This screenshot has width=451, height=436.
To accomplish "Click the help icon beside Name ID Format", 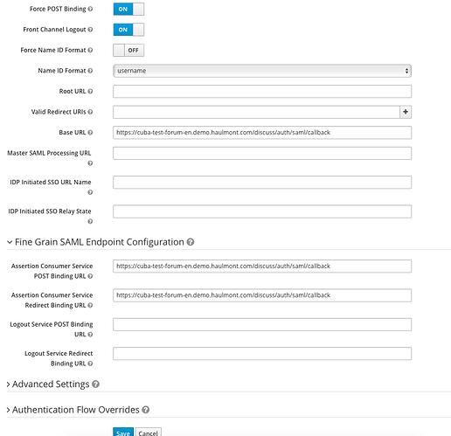I will (90, 71).
